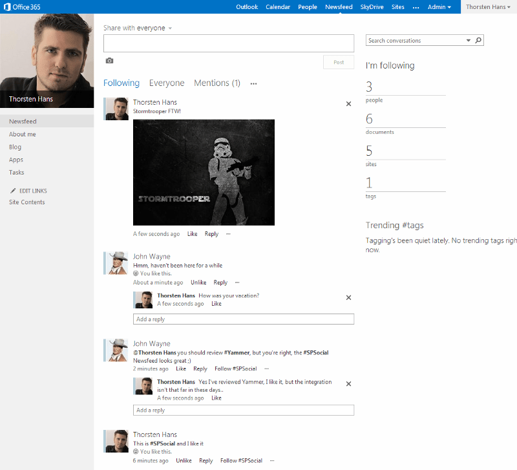Like the Stormtrooper FTW post
Viewport: 517px width, 470px height.
click(192, 233)
